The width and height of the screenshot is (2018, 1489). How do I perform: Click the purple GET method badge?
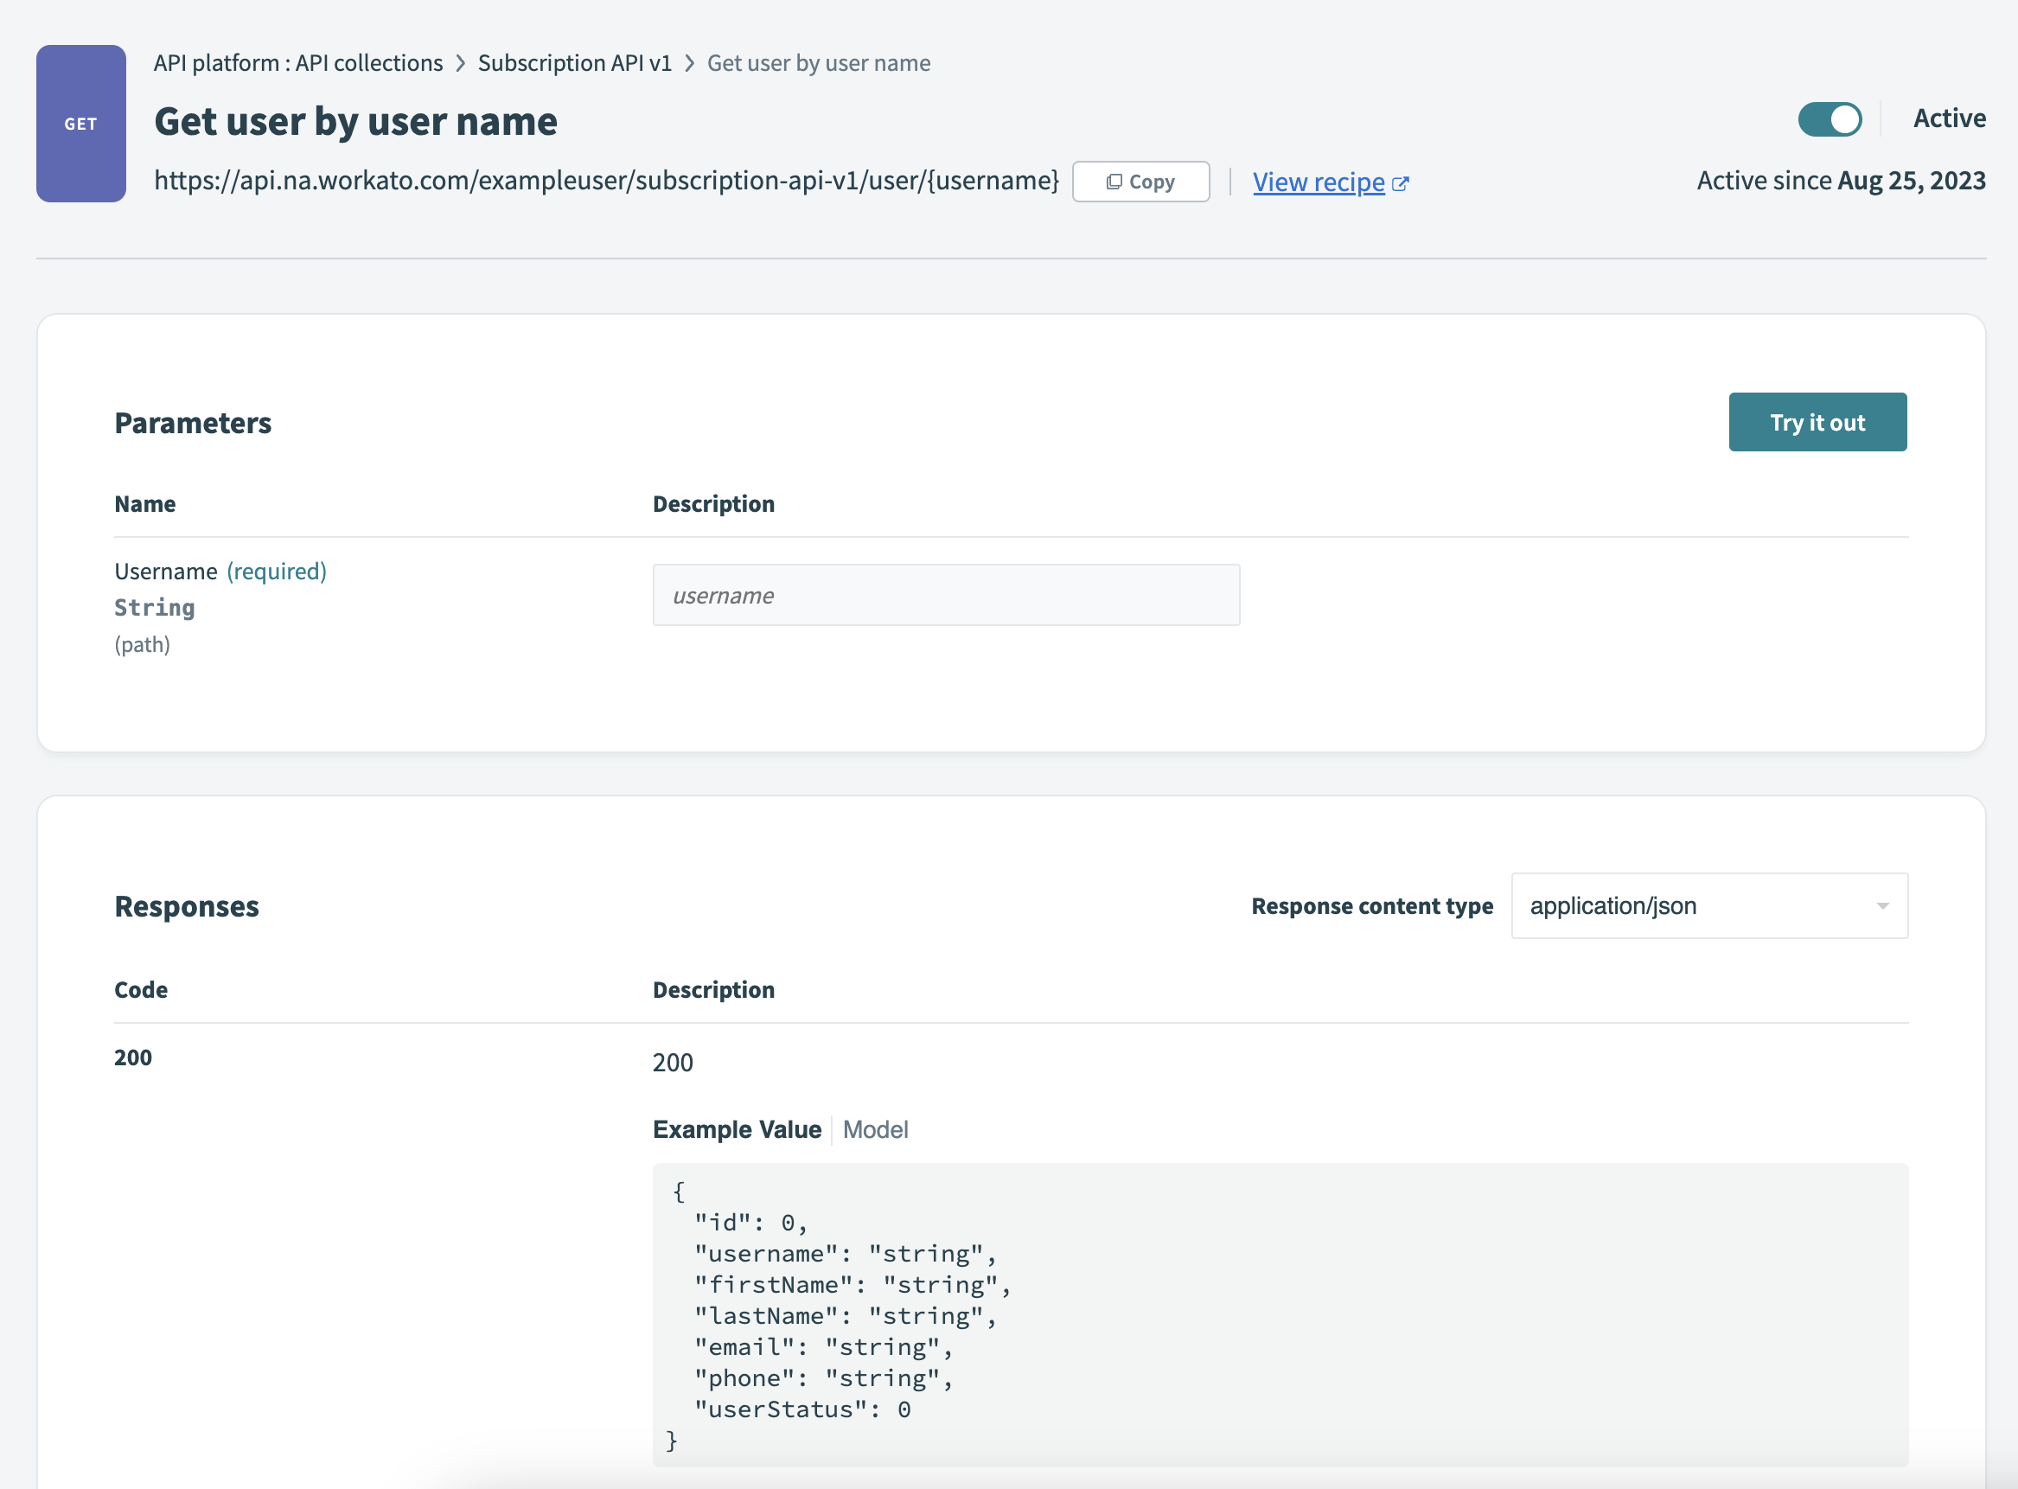80,124
